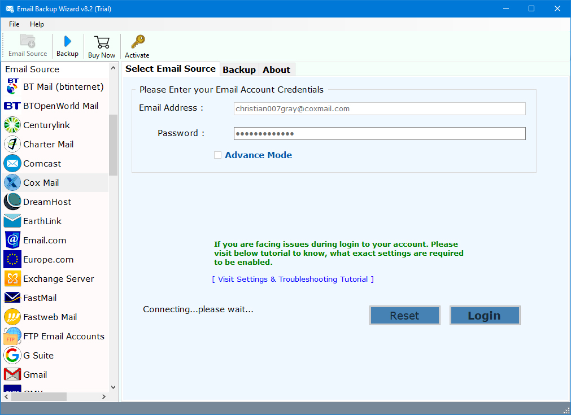Click source list right scroll arrow

coord(104,396)
